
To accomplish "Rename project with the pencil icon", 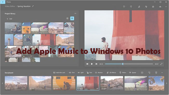I will [x=33, y=6].
